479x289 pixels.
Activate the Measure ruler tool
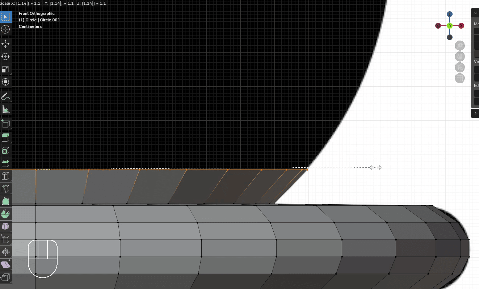coord(5,109)
